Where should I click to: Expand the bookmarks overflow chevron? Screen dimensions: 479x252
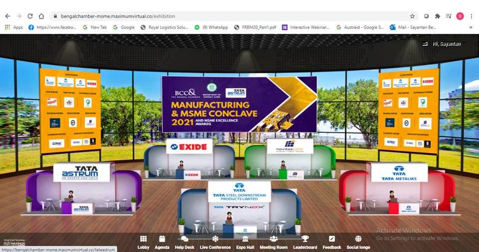(x=471, y=27)
